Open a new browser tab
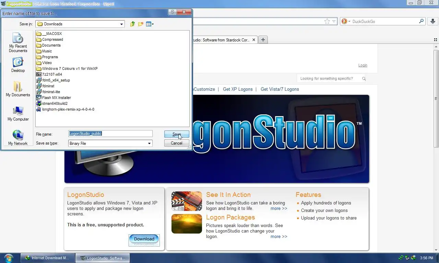439x263 pixels. pyautogui.click(x=263, y=40)
